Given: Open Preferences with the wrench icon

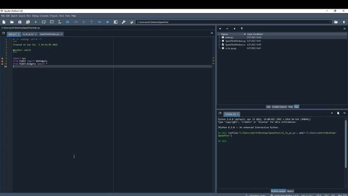Looking at the screenshot, I should (x=123, y=22).
